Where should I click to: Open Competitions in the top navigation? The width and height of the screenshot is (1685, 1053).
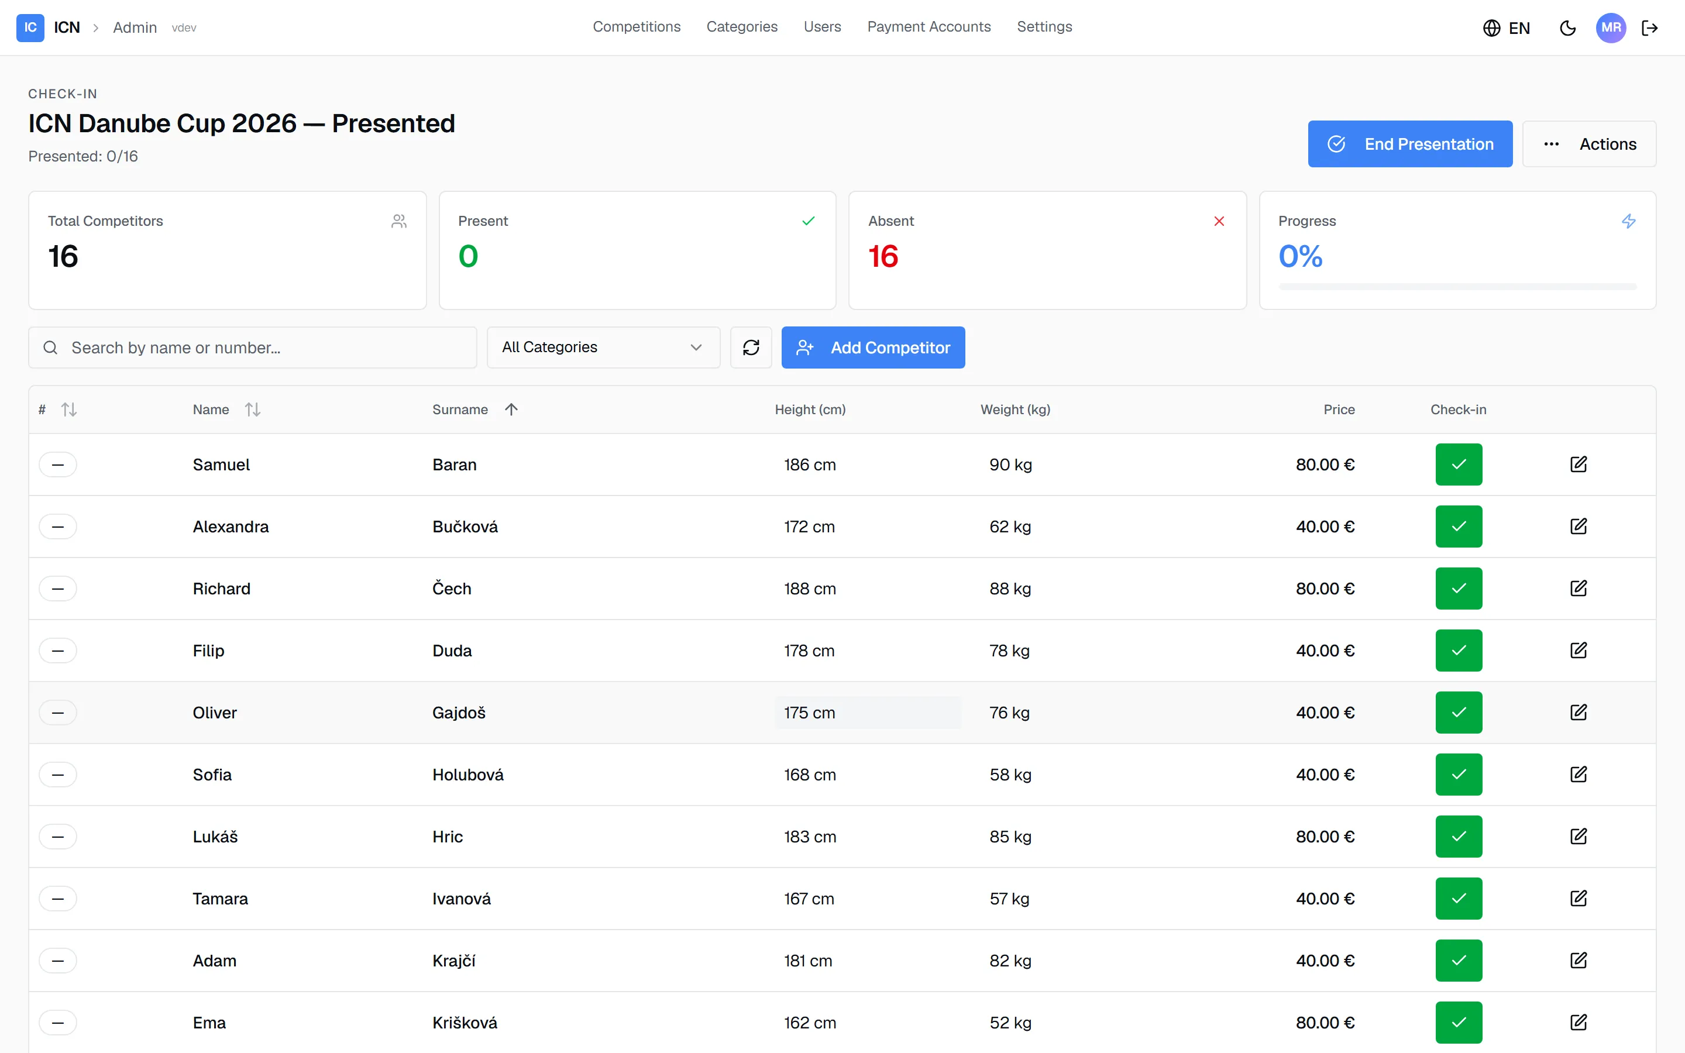637,26
